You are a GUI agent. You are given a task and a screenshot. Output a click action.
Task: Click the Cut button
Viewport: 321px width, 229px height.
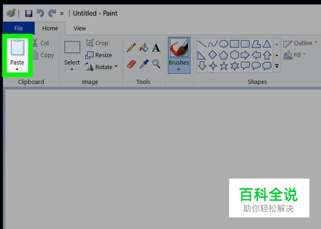tap(41, 43)
